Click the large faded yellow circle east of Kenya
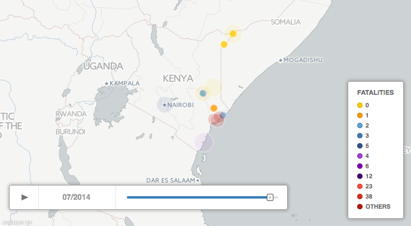This screenshot has height=226, width=411. coord(213,87)
